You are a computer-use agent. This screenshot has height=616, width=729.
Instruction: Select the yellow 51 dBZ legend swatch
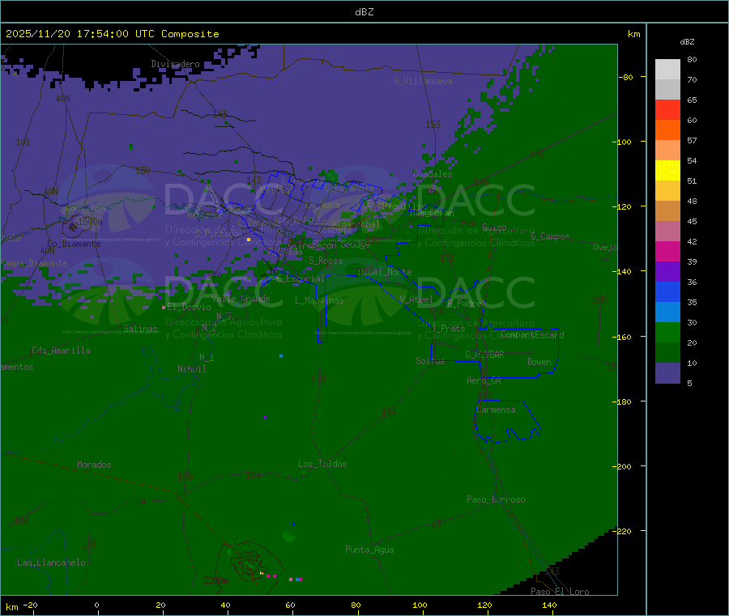[667, 171]
